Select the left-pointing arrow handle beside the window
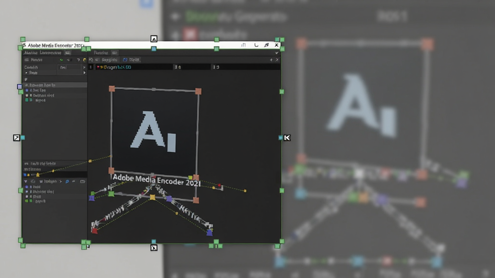495x278 pixels. click(x=287, y=138)
